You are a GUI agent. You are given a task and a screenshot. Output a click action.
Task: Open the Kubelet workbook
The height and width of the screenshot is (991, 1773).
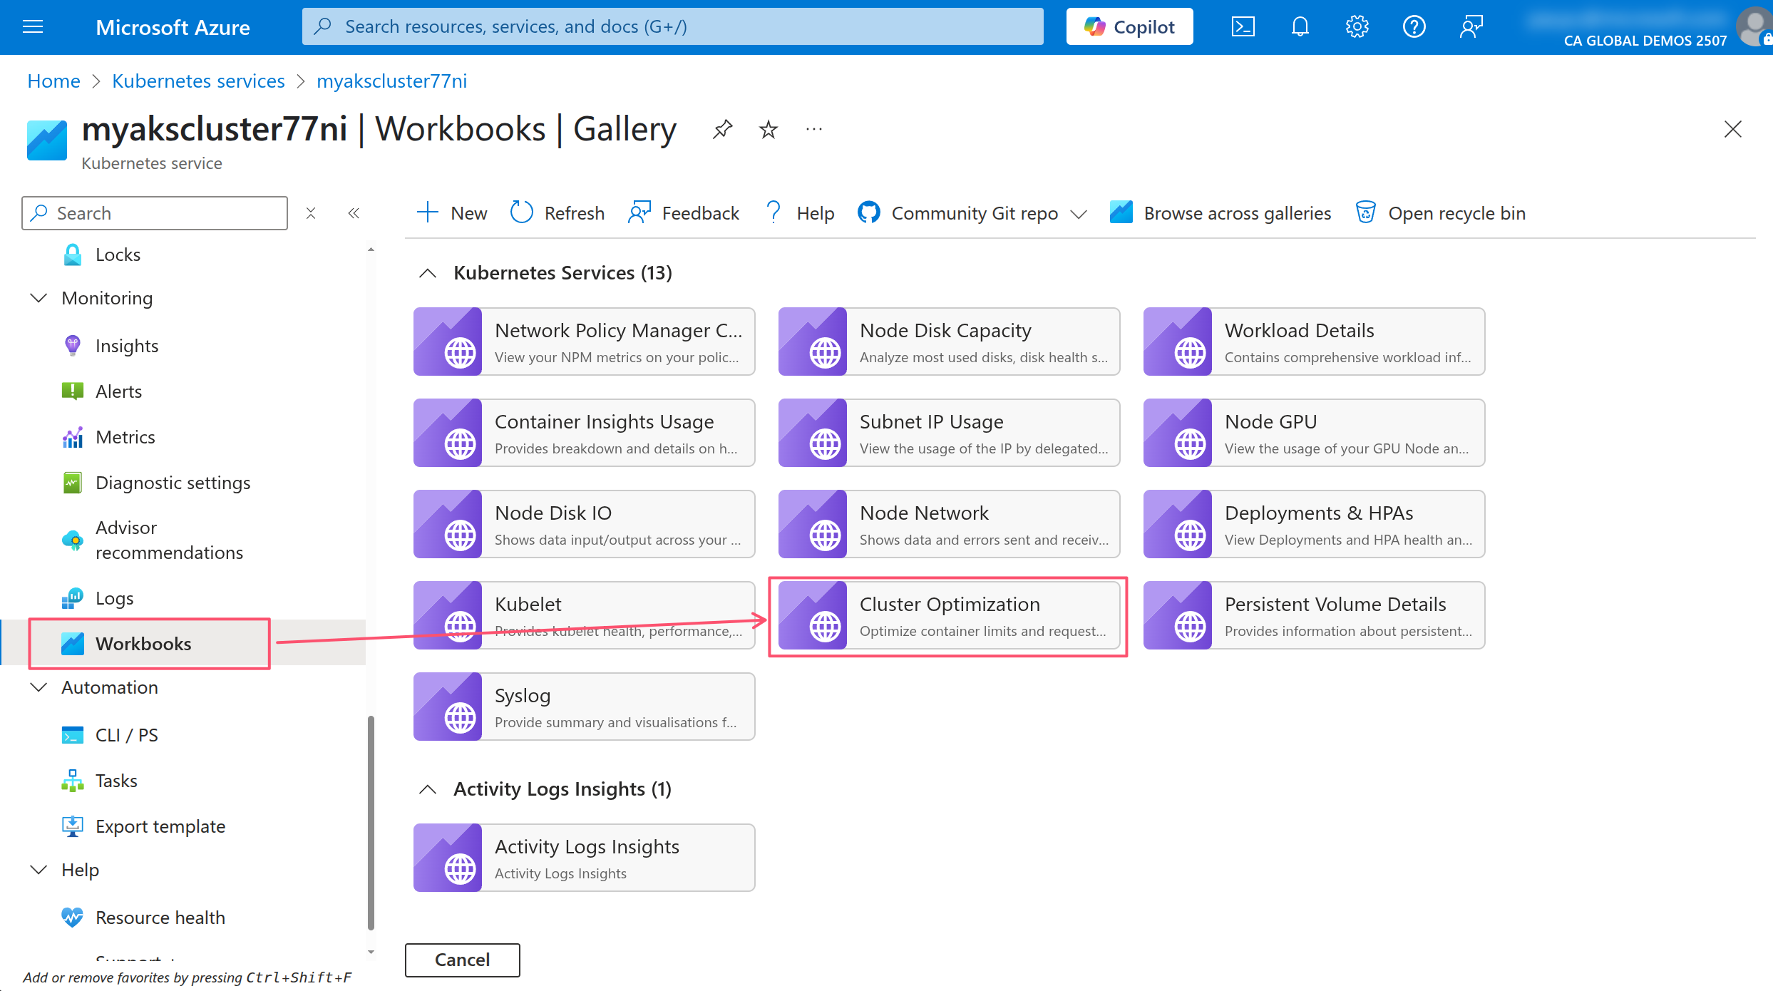[x=584, y=615]
